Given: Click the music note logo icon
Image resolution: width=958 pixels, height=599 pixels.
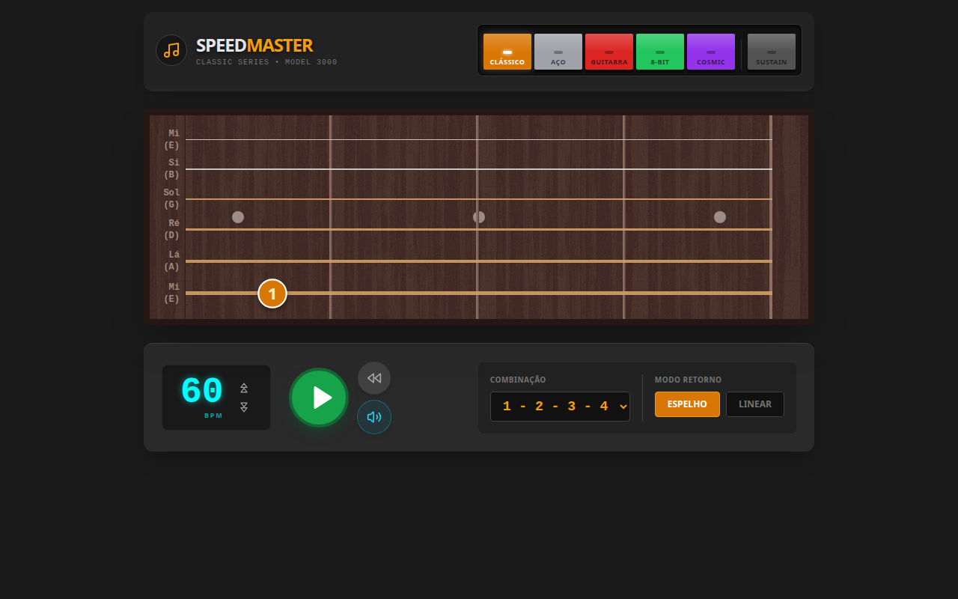Looking at the screenshot, I should [171, 50].
